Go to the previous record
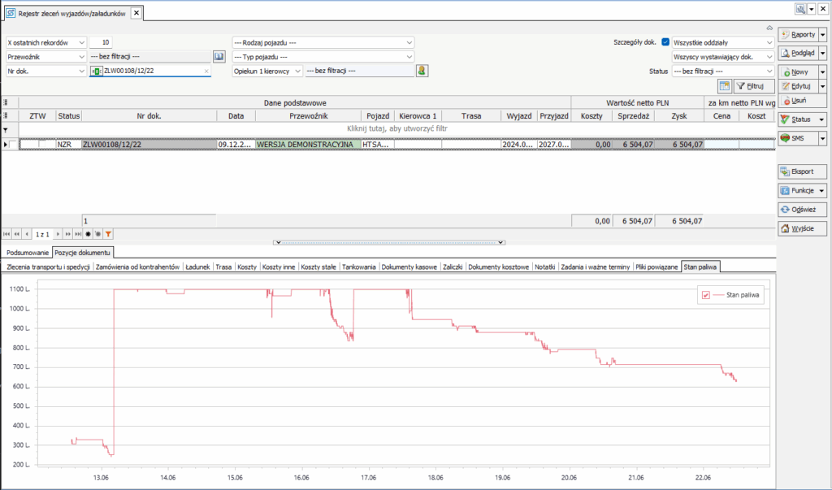Screen dimensions: 832x490 coord(27,234)
